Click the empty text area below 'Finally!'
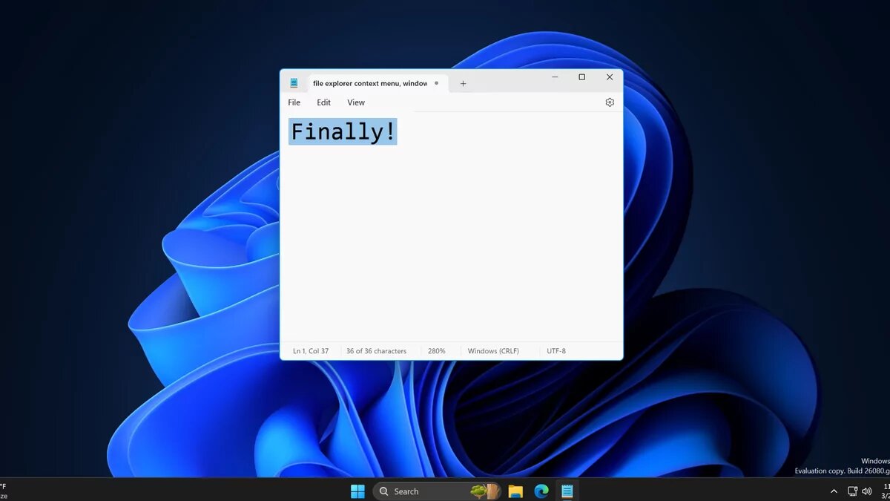This screenshot has width=890, height=501. click(x=451, y=245)
